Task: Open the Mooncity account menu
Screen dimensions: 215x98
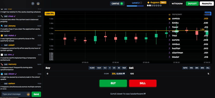Action: pos(207,4)
